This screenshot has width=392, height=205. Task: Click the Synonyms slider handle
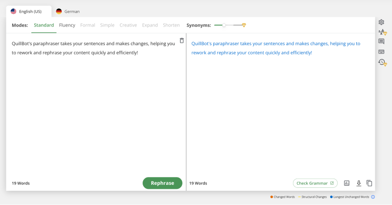[x=224, y=25]
